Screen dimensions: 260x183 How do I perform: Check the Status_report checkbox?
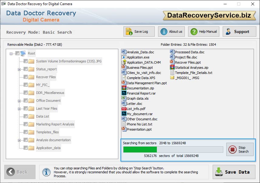click(x=25, y=69)
